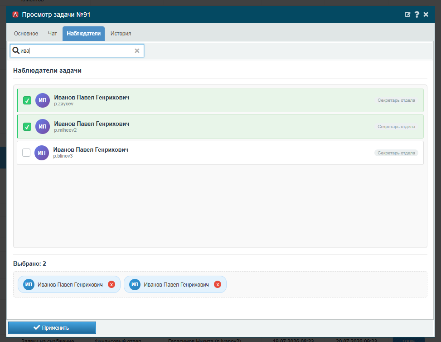Screen dimensions: 441x342
Task: Click the name Иванов Павел Генрихович in the p.blinov3 row
Action: (91, 149)
